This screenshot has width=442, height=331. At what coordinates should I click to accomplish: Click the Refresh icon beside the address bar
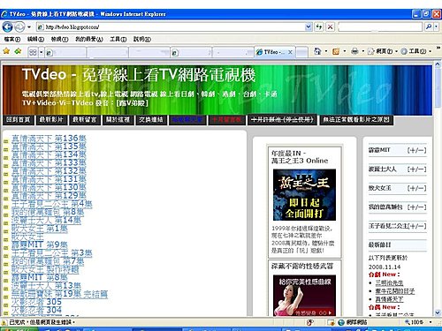[319, 27]
